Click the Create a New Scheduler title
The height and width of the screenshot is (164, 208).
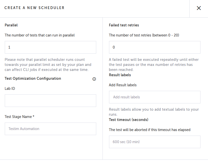point(34,8)
